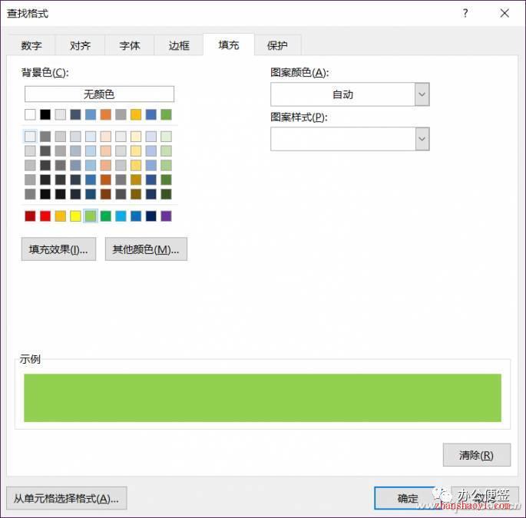Switch to the 对齐 tab
The height and width of the screenshot is (518, 526).
(80, 45)
